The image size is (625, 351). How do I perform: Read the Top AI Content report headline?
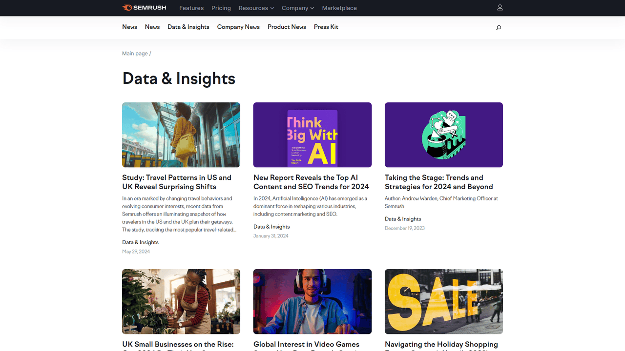tap(312, 182)
